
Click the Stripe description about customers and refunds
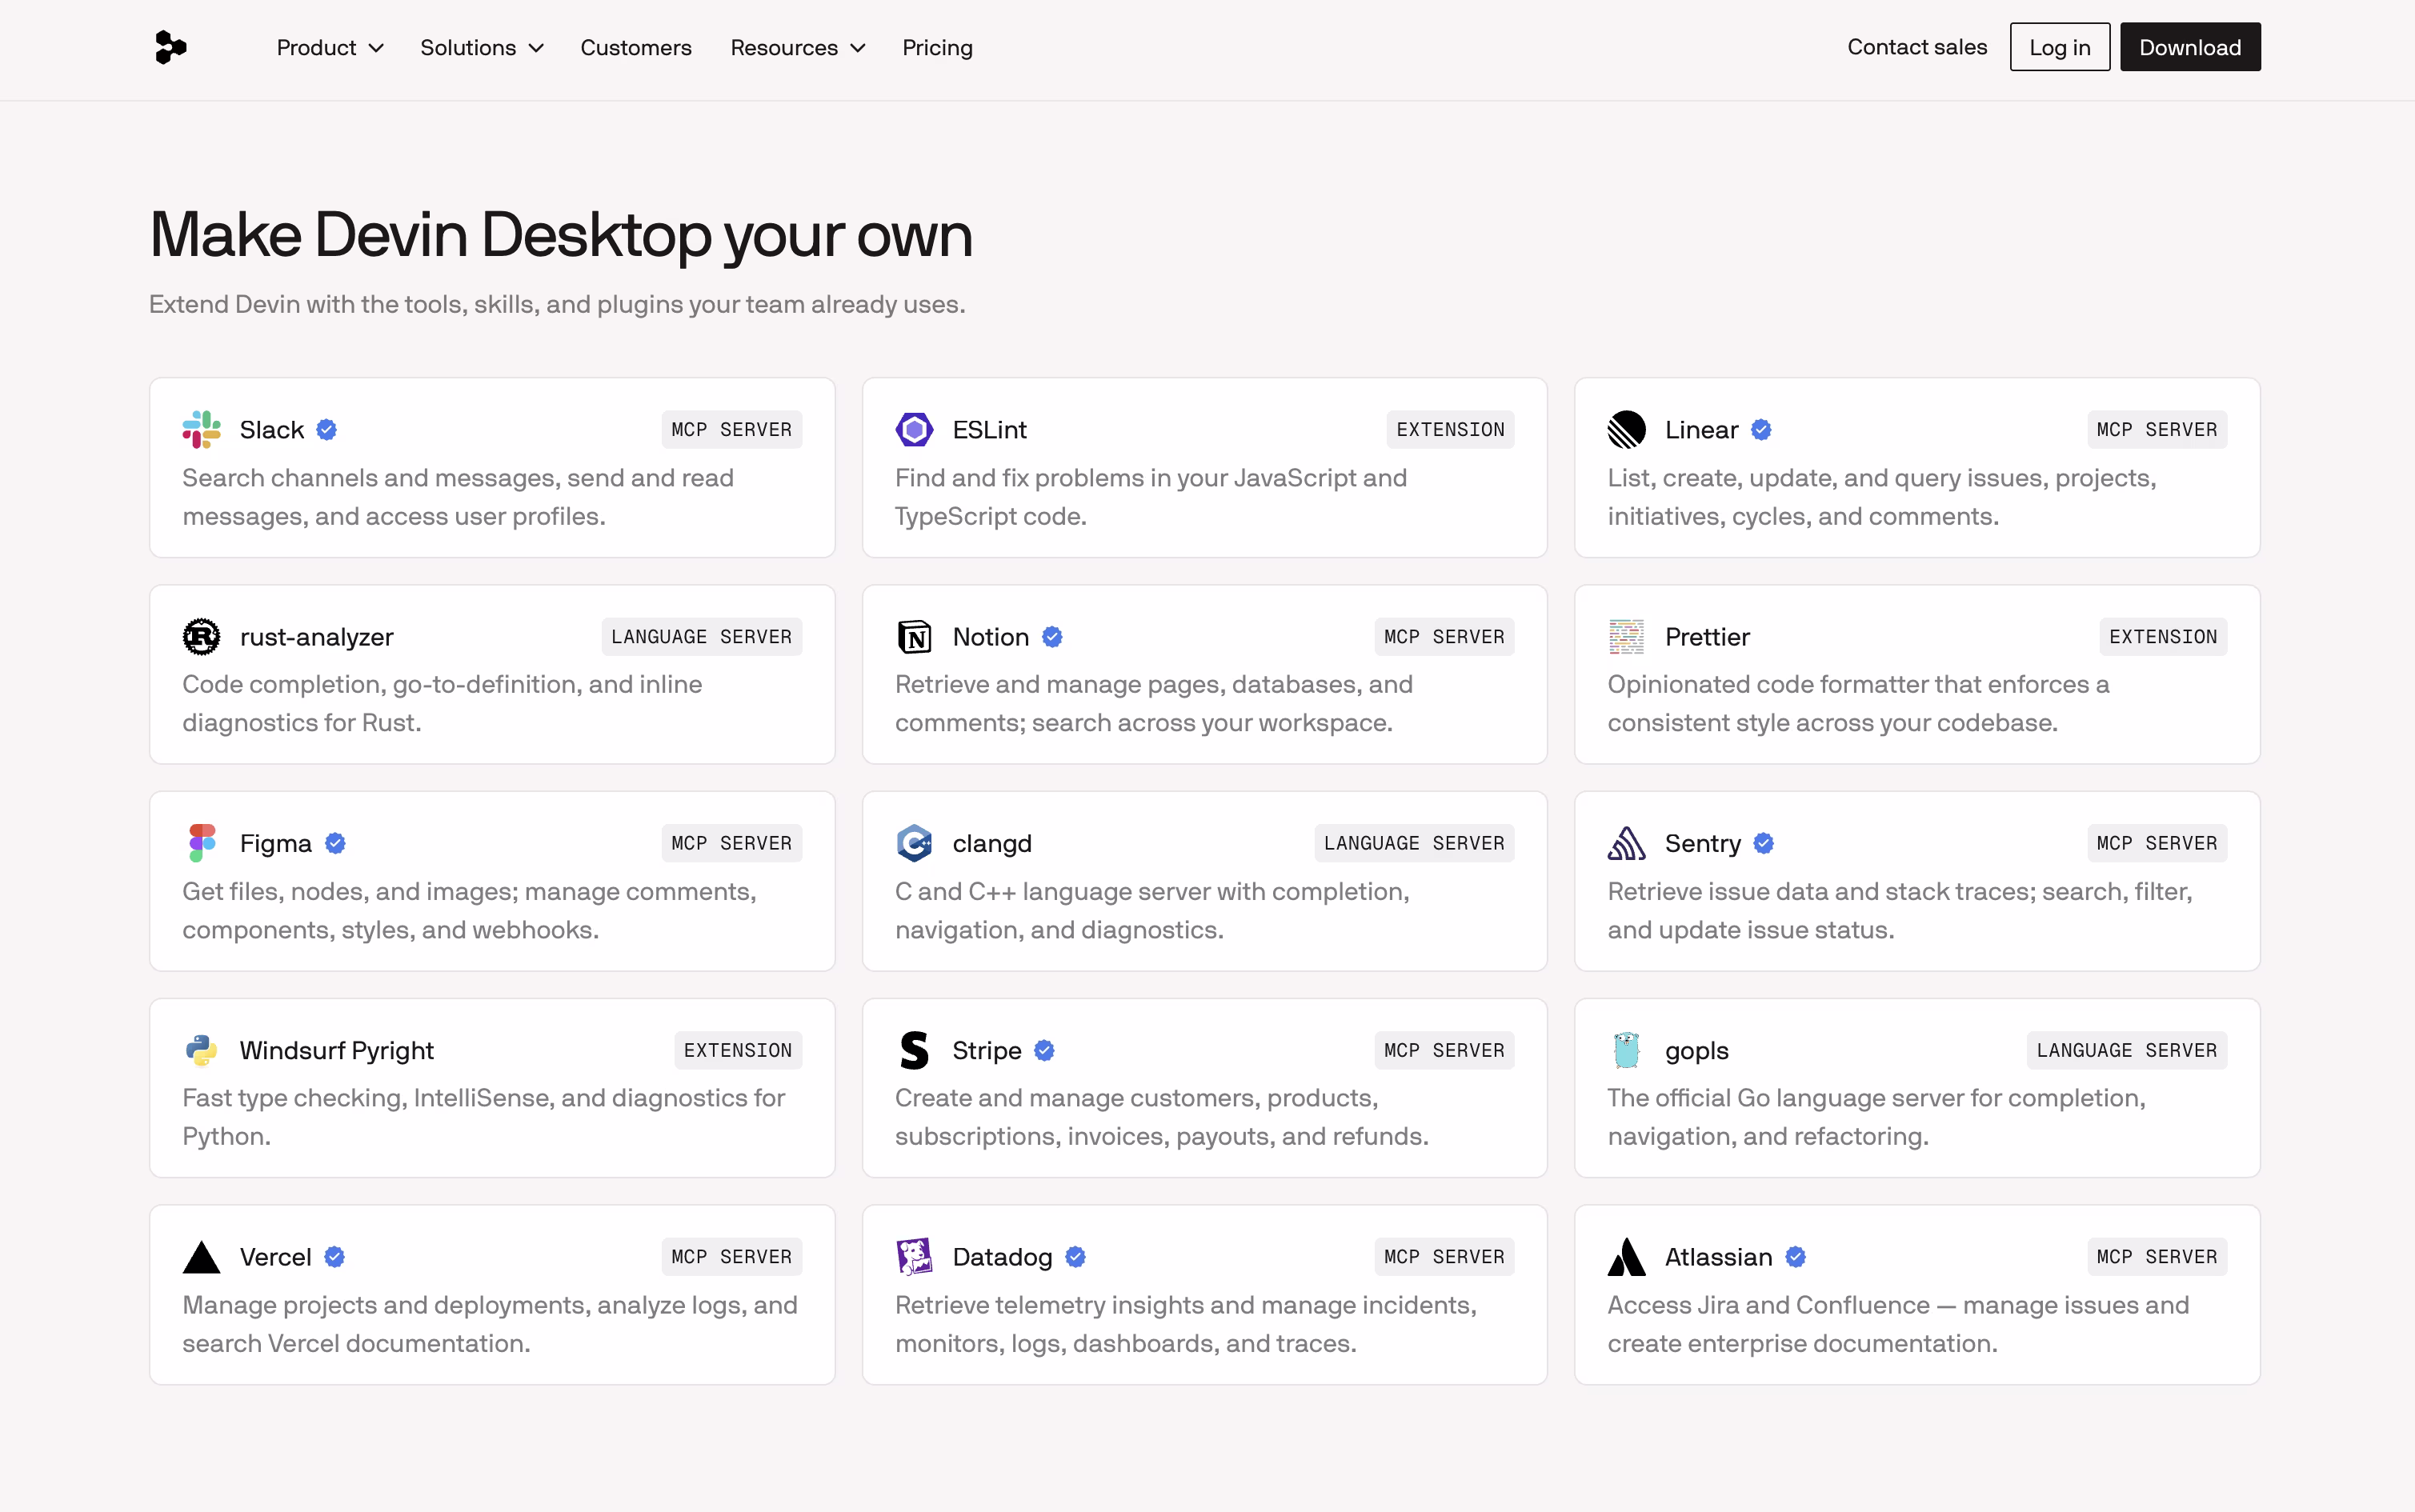(x=1162, y=1117)
